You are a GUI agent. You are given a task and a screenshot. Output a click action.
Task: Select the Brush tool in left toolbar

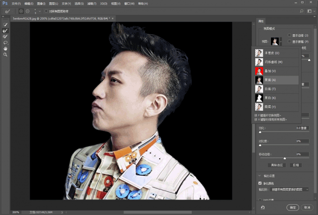5,36
